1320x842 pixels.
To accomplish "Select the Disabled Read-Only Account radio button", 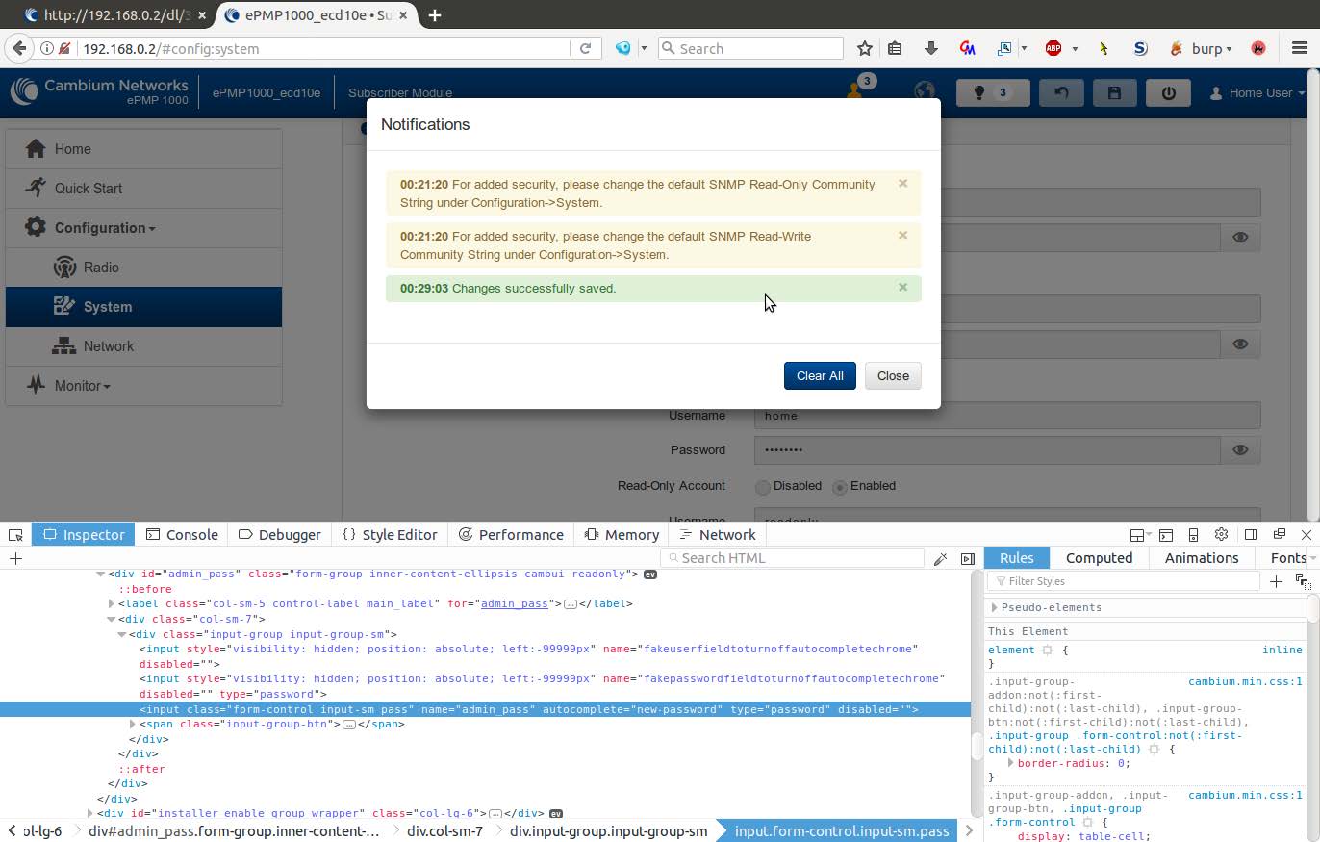I will pos(763,487).
